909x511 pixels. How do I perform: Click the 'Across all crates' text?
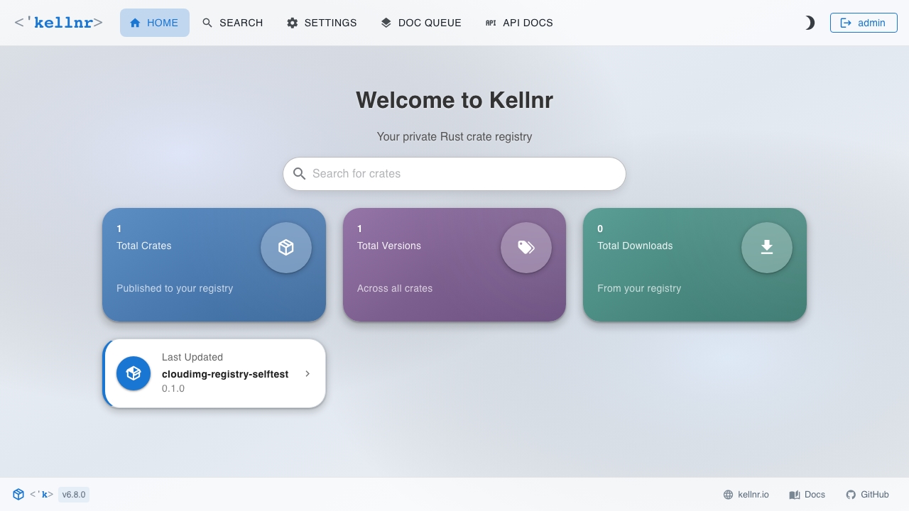coord(395,288)
